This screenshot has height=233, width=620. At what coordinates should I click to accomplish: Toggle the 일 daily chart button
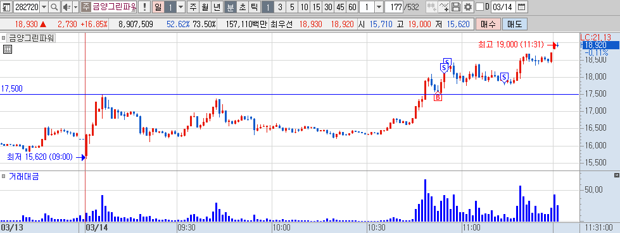pyautogui.click(x=157, y=7)
